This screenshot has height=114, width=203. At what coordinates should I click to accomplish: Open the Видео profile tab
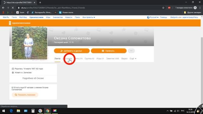[x=124, y=59]
